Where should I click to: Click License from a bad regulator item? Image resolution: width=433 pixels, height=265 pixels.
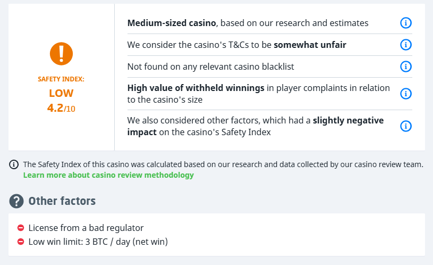[86, 228]
